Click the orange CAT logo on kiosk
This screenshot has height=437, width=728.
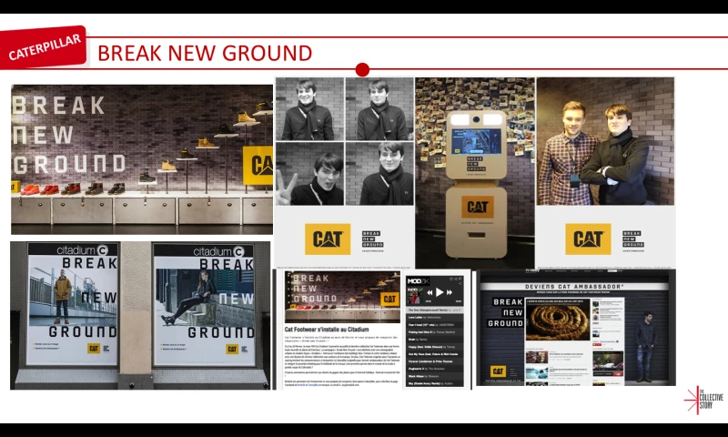tap(477, 207)
